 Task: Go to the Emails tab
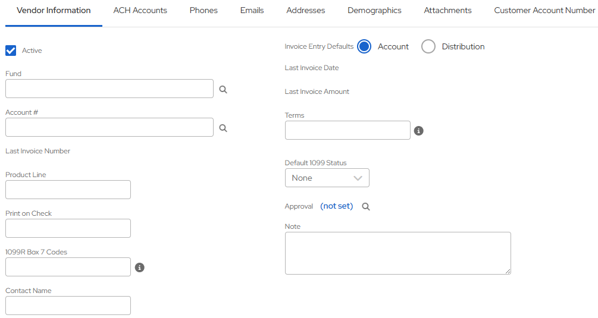tap(252, 11)
